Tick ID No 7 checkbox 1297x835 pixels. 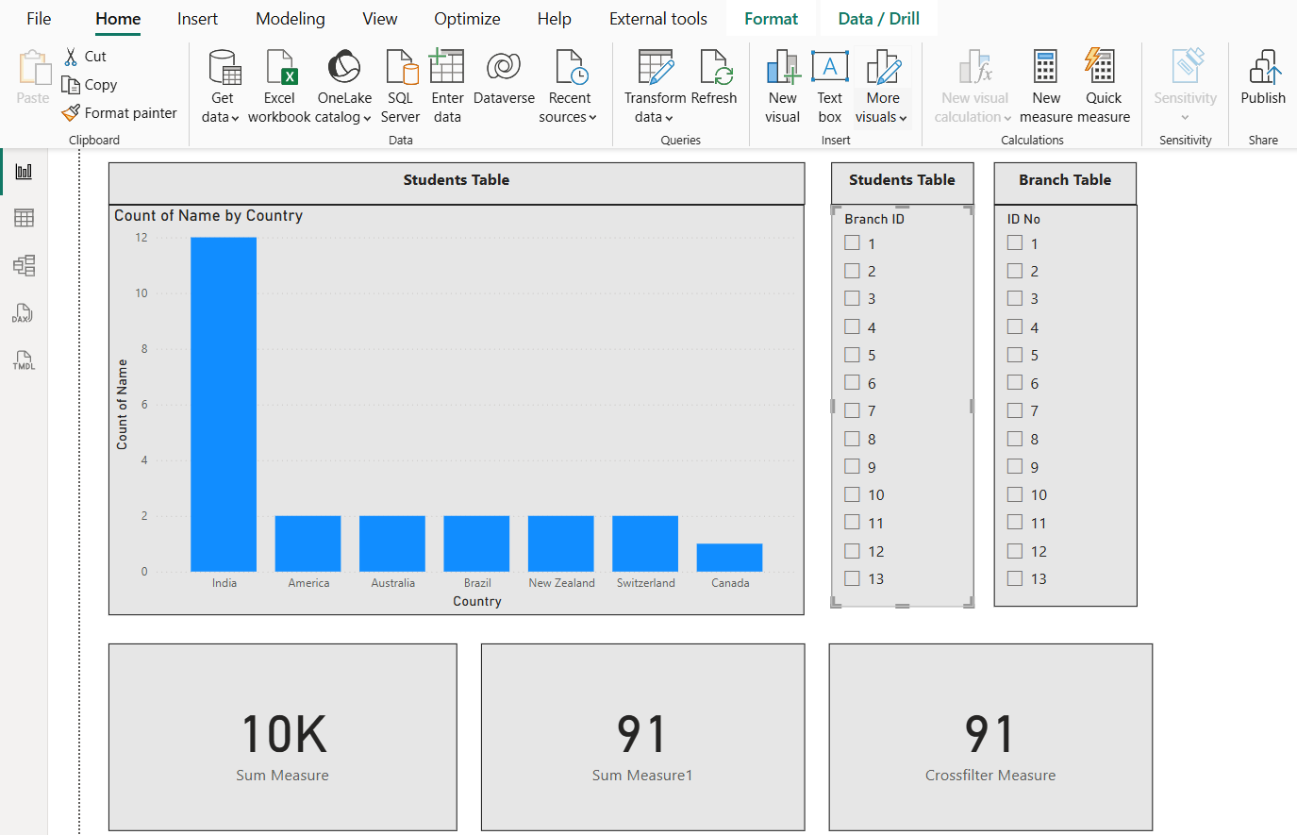click(x=1015, y=411)
